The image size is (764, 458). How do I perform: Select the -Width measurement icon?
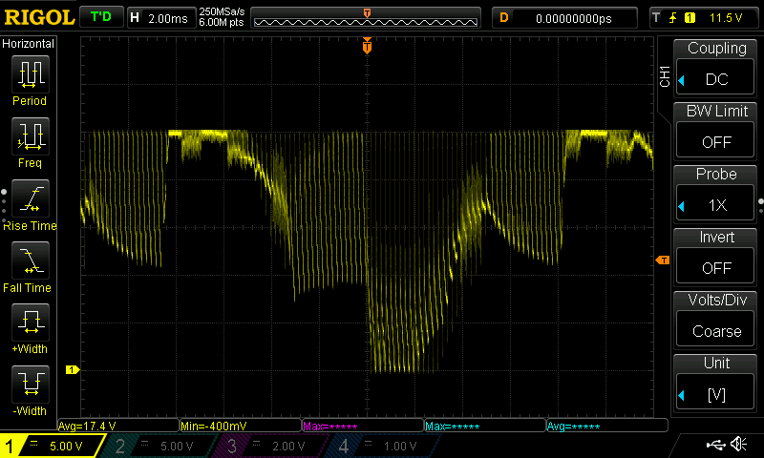[x=30, y=385]
